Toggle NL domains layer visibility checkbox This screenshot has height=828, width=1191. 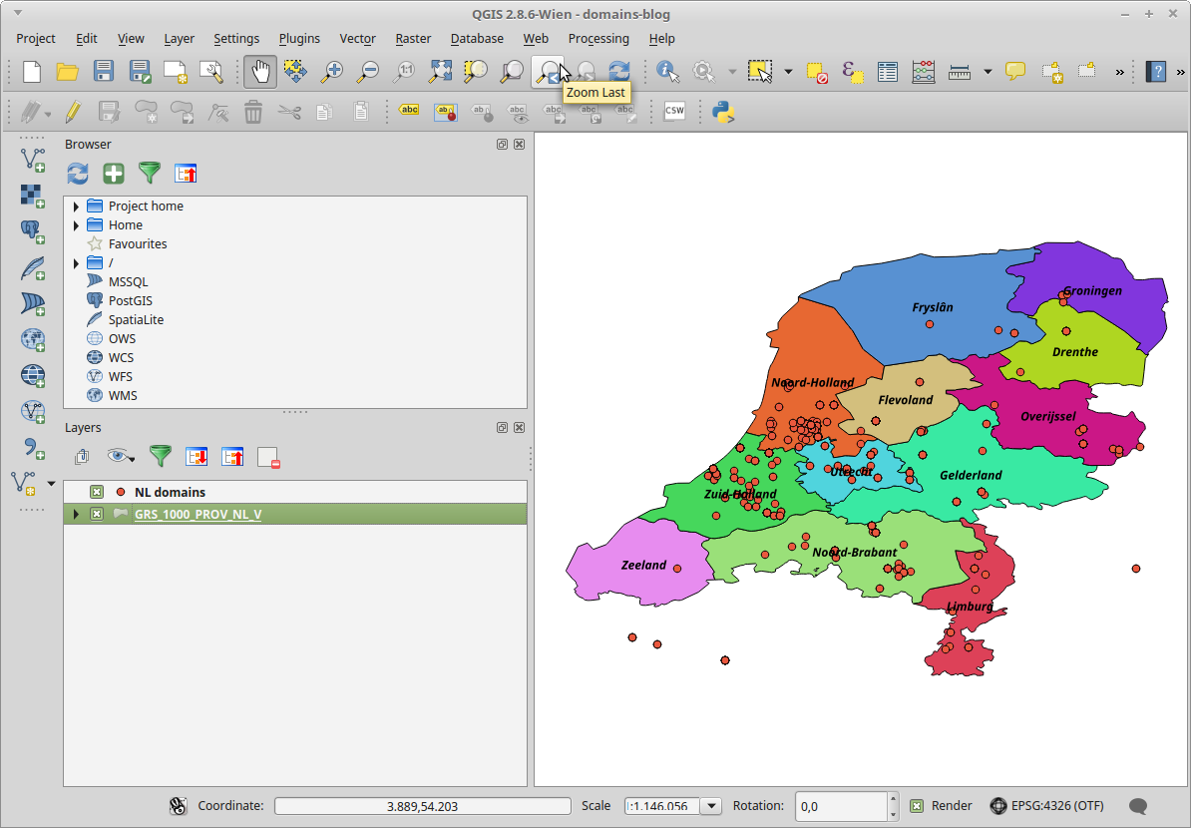[97, 492]
